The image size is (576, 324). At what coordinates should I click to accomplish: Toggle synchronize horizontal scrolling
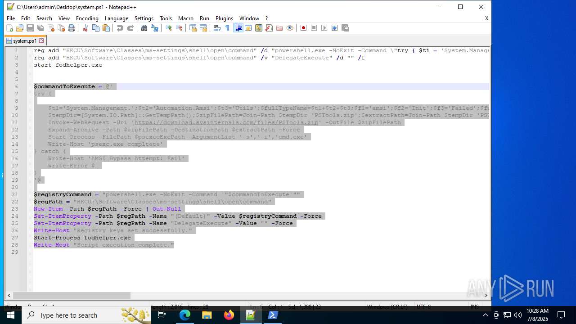click(203, 28)
